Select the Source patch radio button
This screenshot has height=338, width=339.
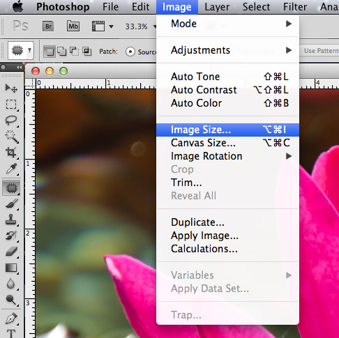[130, 52]
